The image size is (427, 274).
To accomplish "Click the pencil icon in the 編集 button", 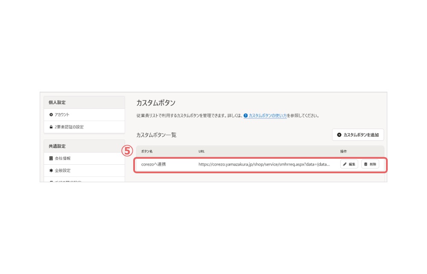I will (345, 164).
